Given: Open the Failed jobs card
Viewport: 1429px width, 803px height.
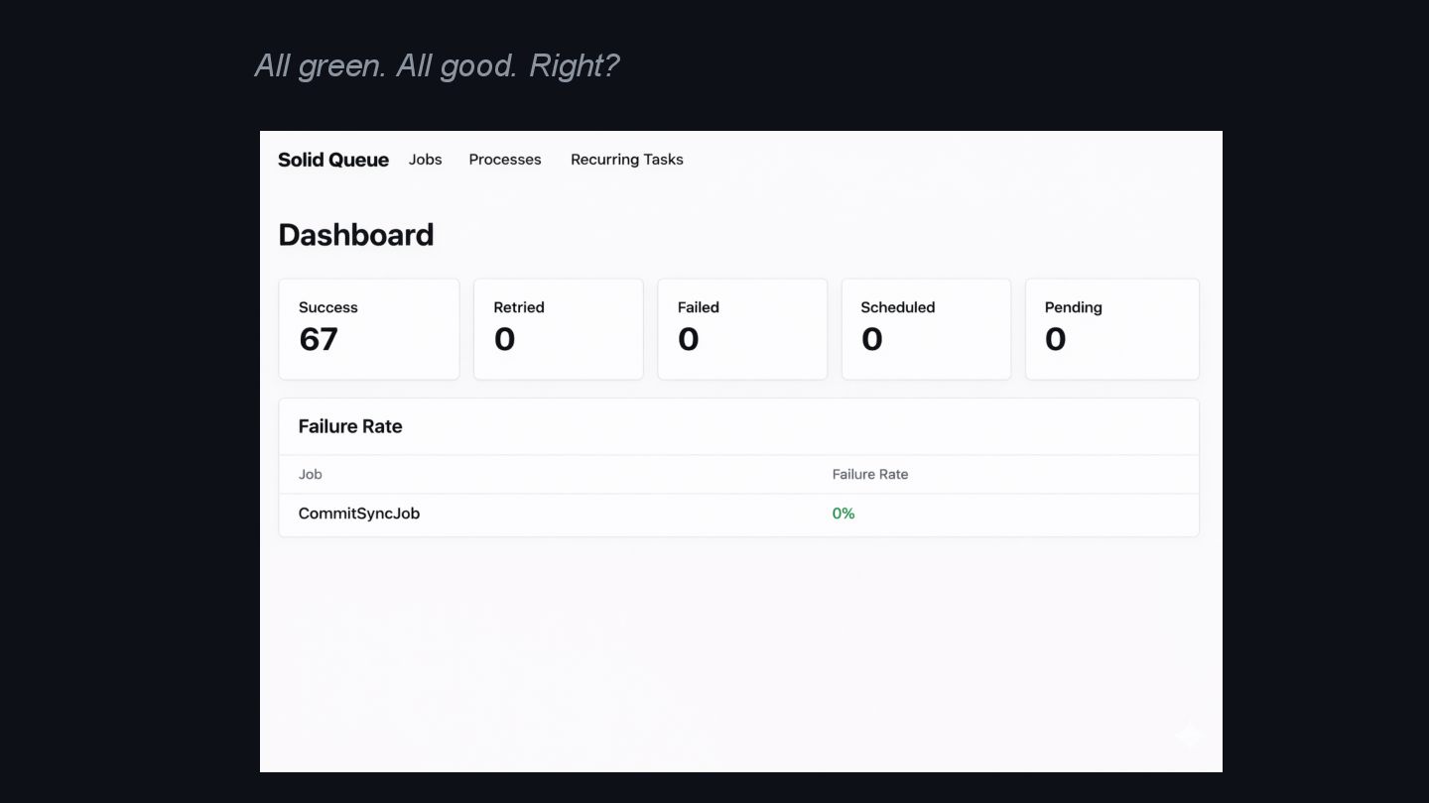Looking at the screenshot, I should 741,329.
